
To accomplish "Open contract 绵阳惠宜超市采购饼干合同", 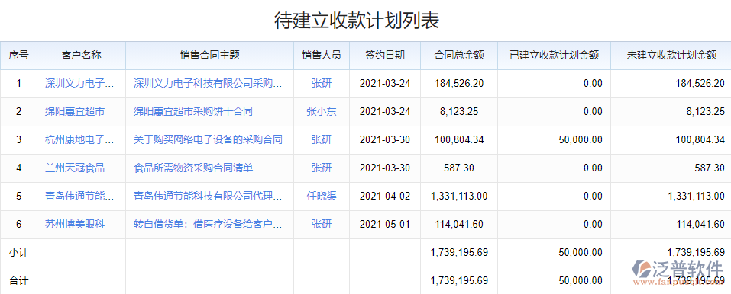I will click(193, 112).
